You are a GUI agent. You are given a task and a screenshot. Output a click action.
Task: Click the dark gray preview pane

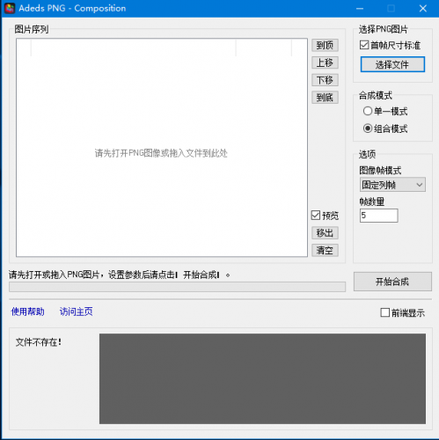point(262,378)
